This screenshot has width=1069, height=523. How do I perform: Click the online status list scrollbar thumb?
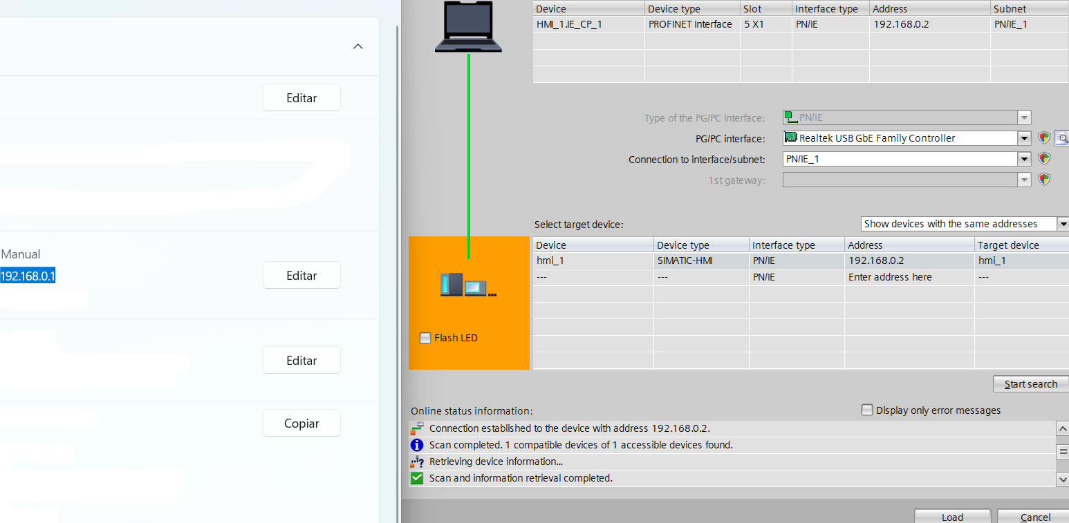click(1063, 452)
